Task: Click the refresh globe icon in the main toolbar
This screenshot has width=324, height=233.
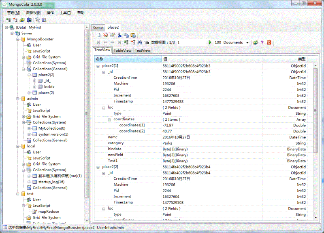Action: (22, 20)
